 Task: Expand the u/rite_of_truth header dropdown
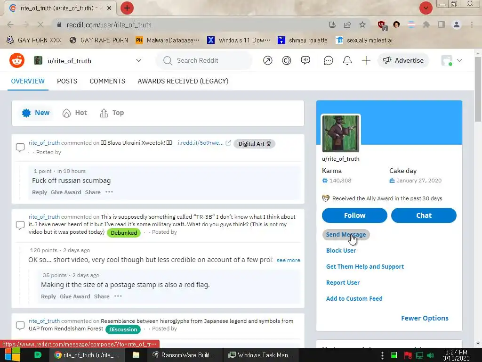pos(139,60)
